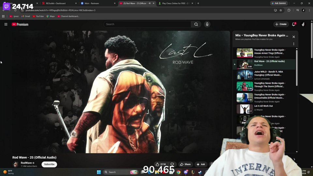Open the YouTube notifications bell

294,24
